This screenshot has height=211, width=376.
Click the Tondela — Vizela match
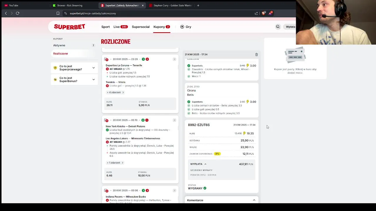pyautogui.click(x=115, y=82)
